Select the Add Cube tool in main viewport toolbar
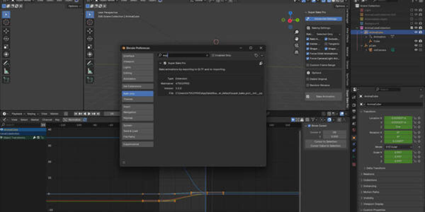The height and width of the screenshot is (212, 425). 90,80
